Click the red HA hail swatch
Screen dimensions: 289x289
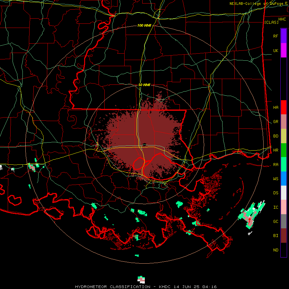pos(284,107)
